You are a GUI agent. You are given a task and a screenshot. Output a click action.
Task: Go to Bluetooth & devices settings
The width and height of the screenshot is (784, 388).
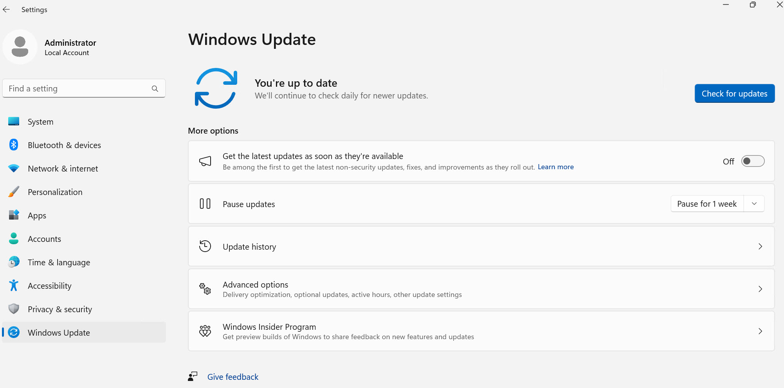[84, 145]
